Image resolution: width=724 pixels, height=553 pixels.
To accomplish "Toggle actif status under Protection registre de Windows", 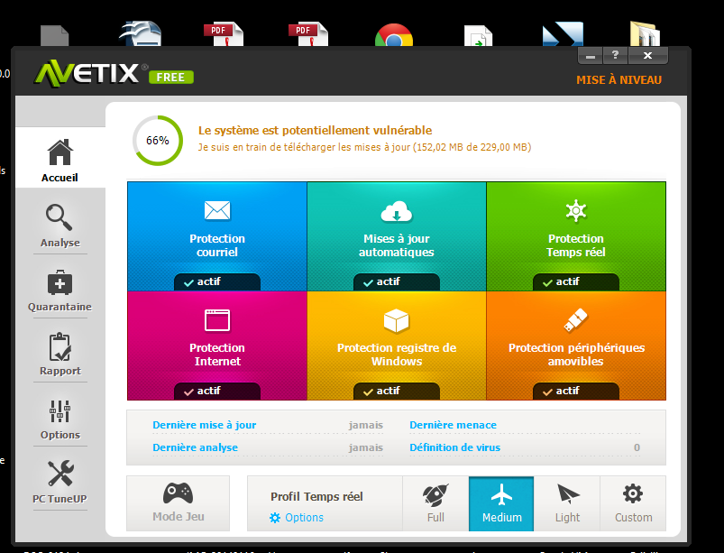I will [x=396, y=392].
